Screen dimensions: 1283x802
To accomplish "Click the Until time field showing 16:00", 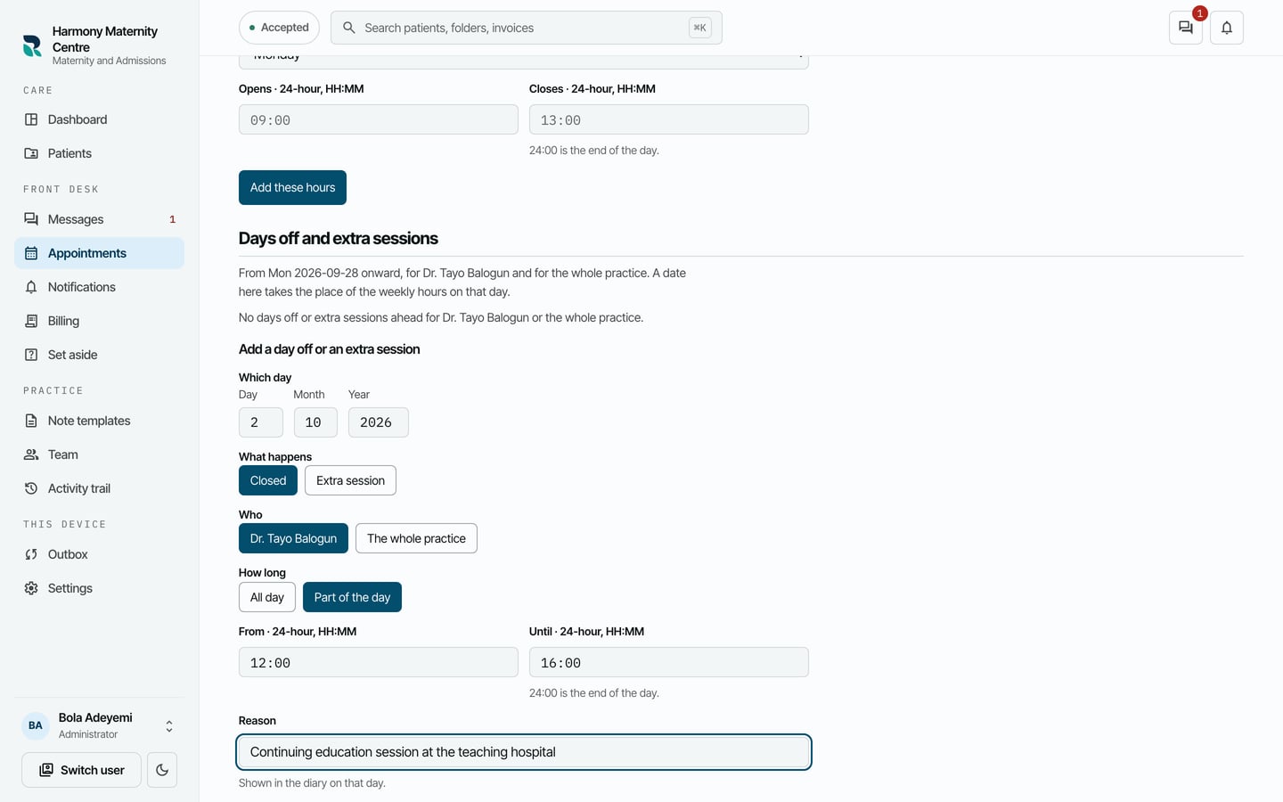I will click(669, 662).
